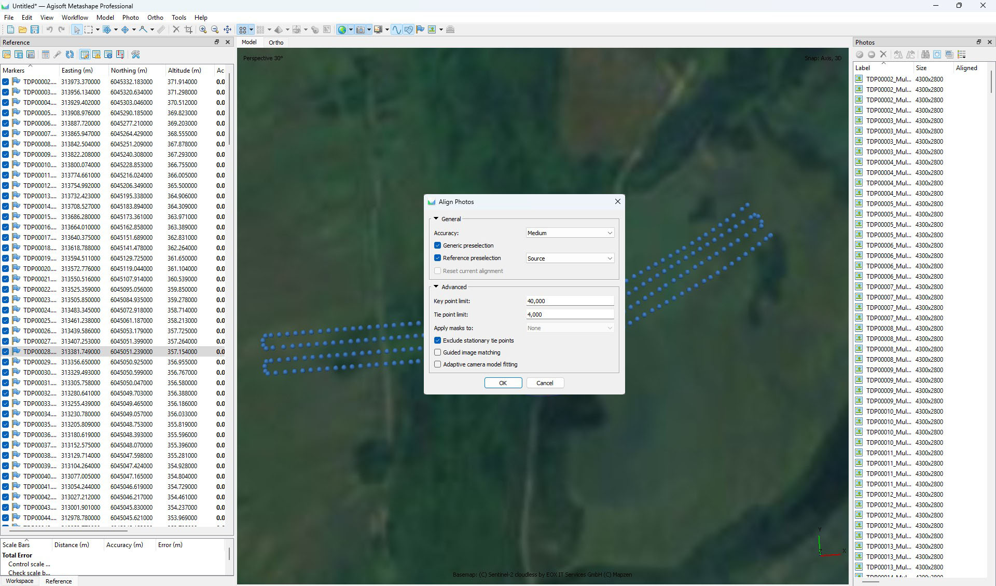The width and height of the screenshot is (996, 586).
Task: Click the Import reference icon in Reference panel
Action: [x=7, y=54]
